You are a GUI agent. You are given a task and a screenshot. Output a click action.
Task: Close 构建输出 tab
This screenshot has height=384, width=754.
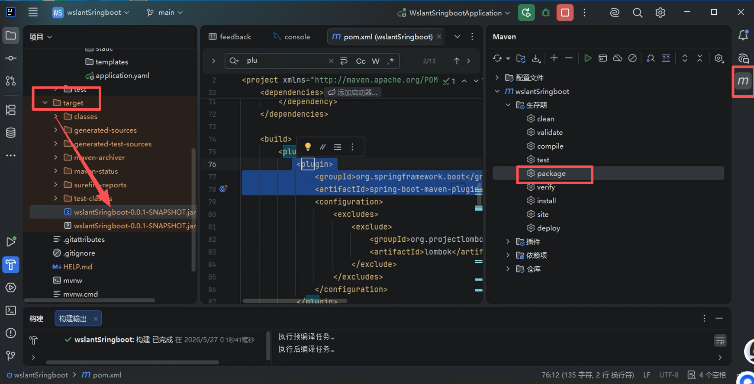[96, 319]
